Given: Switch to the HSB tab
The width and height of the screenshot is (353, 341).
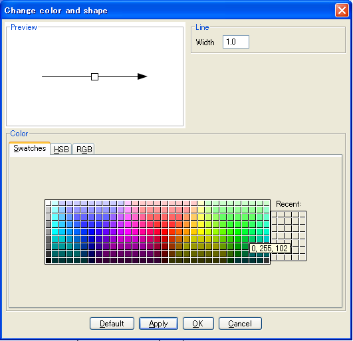Looking at the screenshot, I should 61,149.
